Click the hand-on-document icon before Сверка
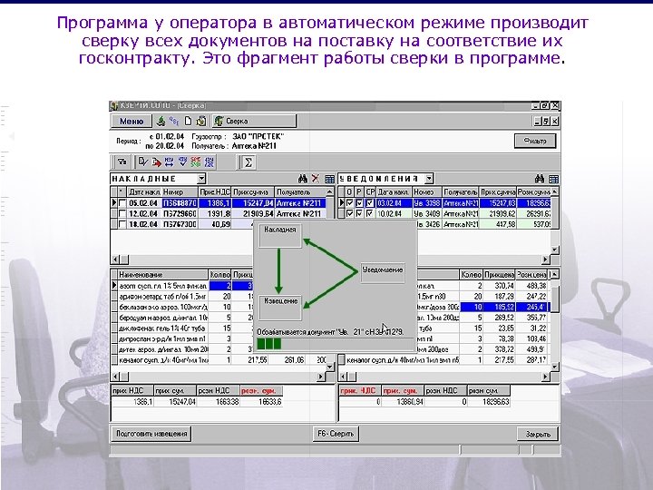This screenshot has width=653, height=490. 201,121
